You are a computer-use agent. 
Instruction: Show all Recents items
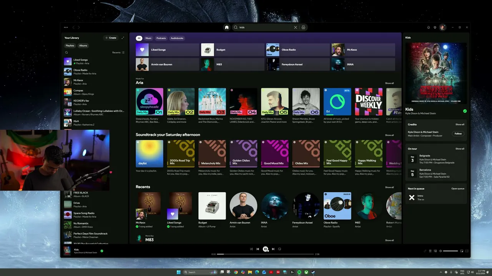pyautogui.click(x=389, y=187)
